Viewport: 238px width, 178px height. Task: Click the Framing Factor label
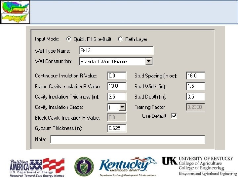150,107
